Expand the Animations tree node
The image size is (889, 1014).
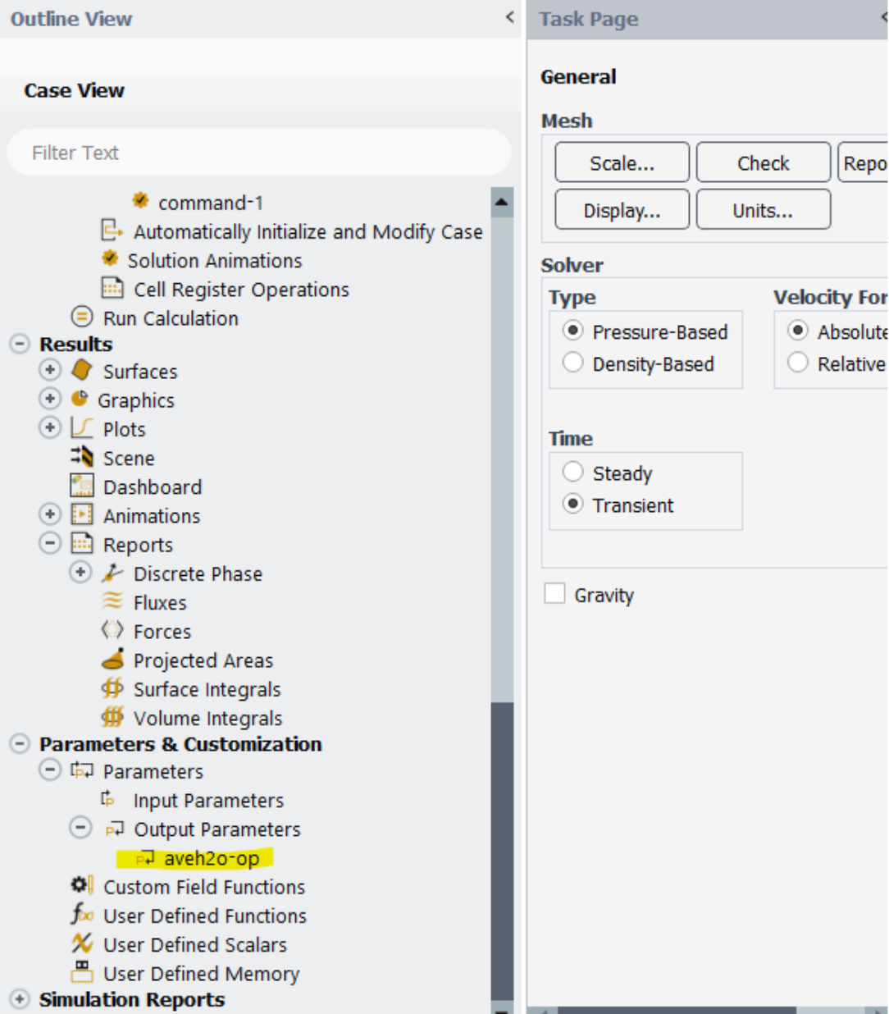point(50,515)
